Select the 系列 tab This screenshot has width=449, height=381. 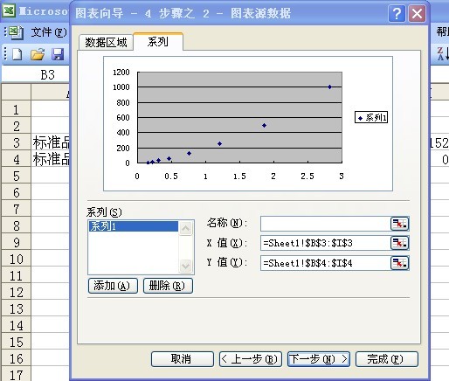click(x=158, y=42)
